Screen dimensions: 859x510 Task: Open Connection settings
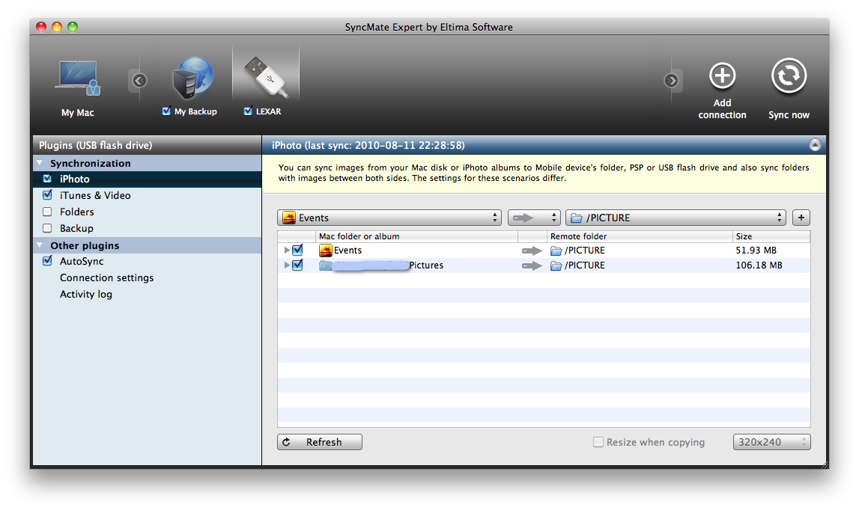[x=106, y=277]
